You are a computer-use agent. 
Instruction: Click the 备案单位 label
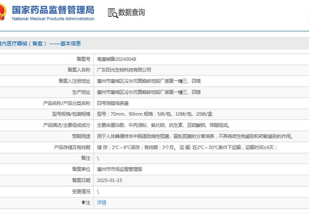tap(81, 169)
